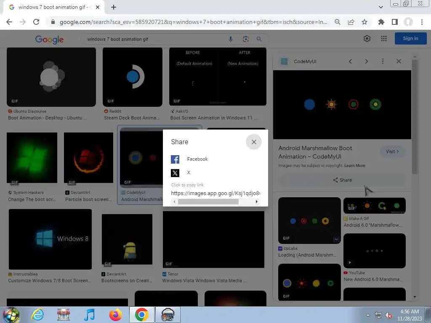This screenshot has height=323, width=431.
Task: Open Instructables Windows 8 thumbnail
Action: (x=51, y=239)
